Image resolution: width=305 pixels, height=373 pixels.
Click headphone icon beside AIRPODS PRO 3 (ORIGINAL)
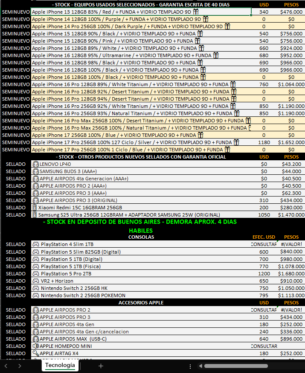coord(36,200)
